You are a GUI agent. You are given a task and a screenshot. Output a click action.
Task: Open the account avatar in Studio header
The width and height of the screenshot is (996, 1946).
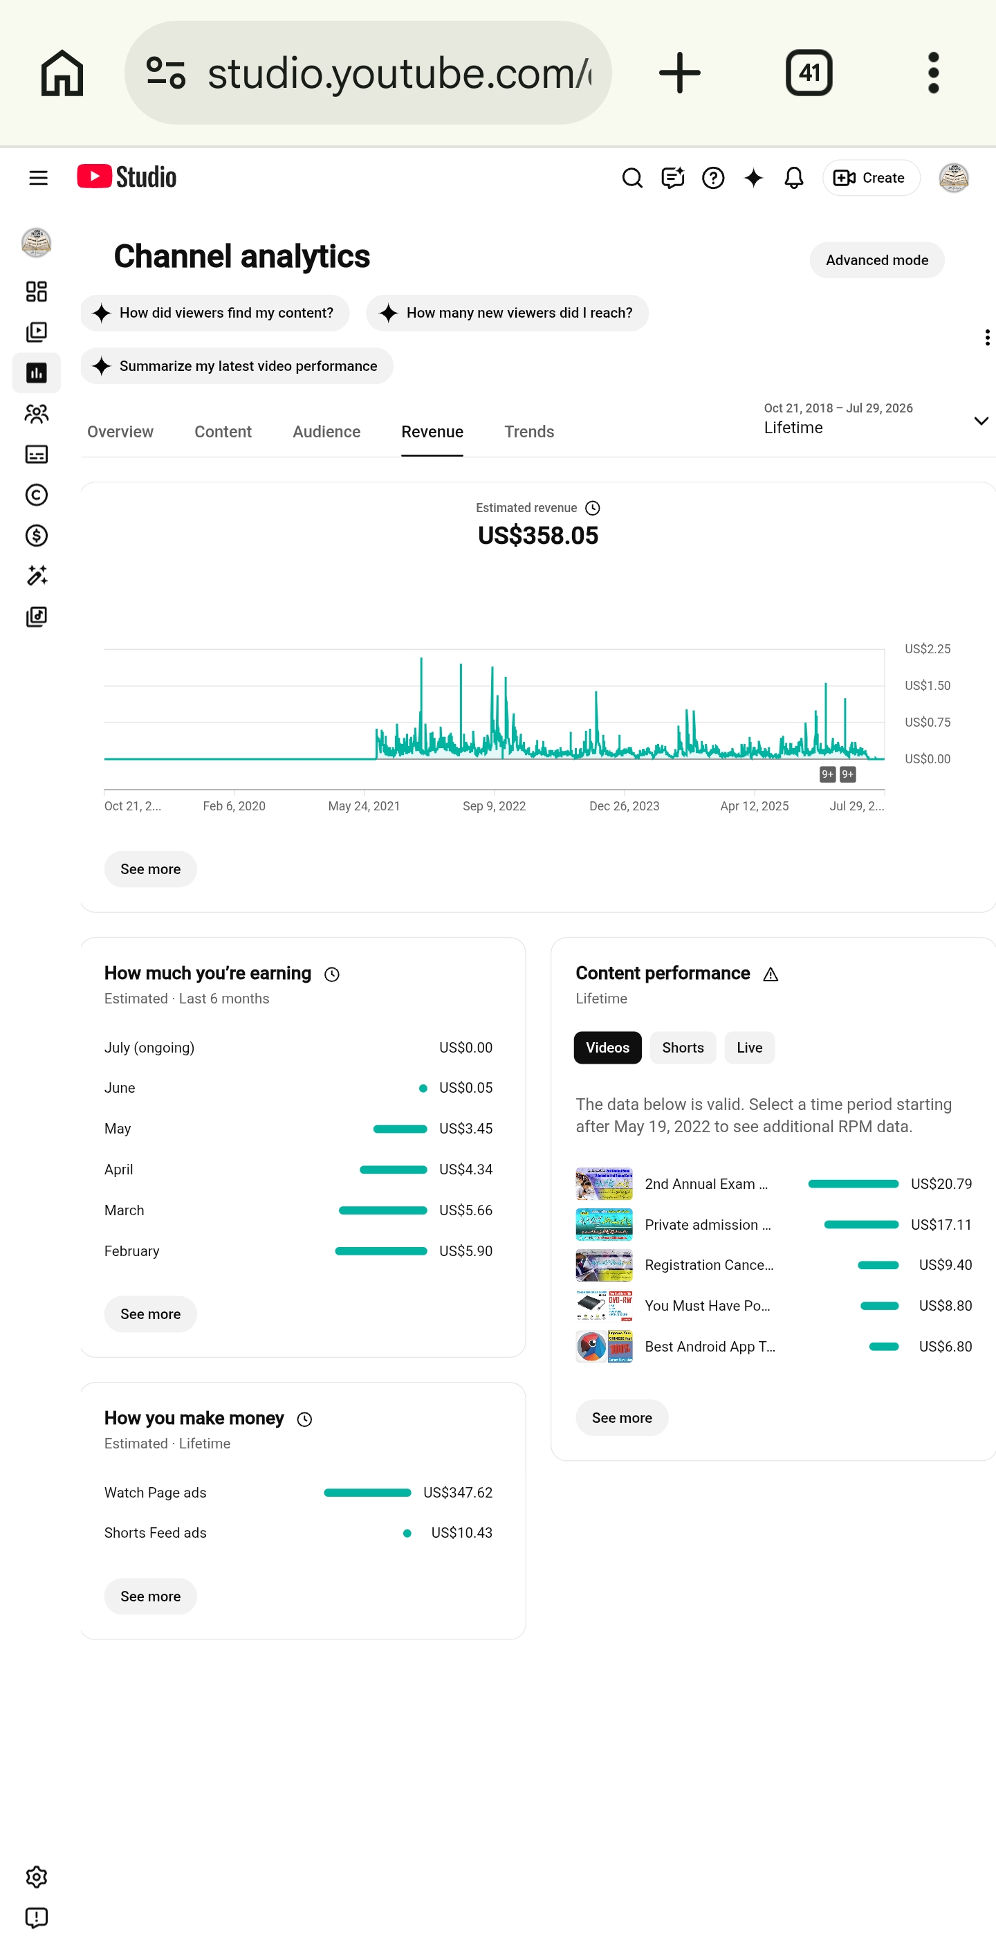(954, 178)
